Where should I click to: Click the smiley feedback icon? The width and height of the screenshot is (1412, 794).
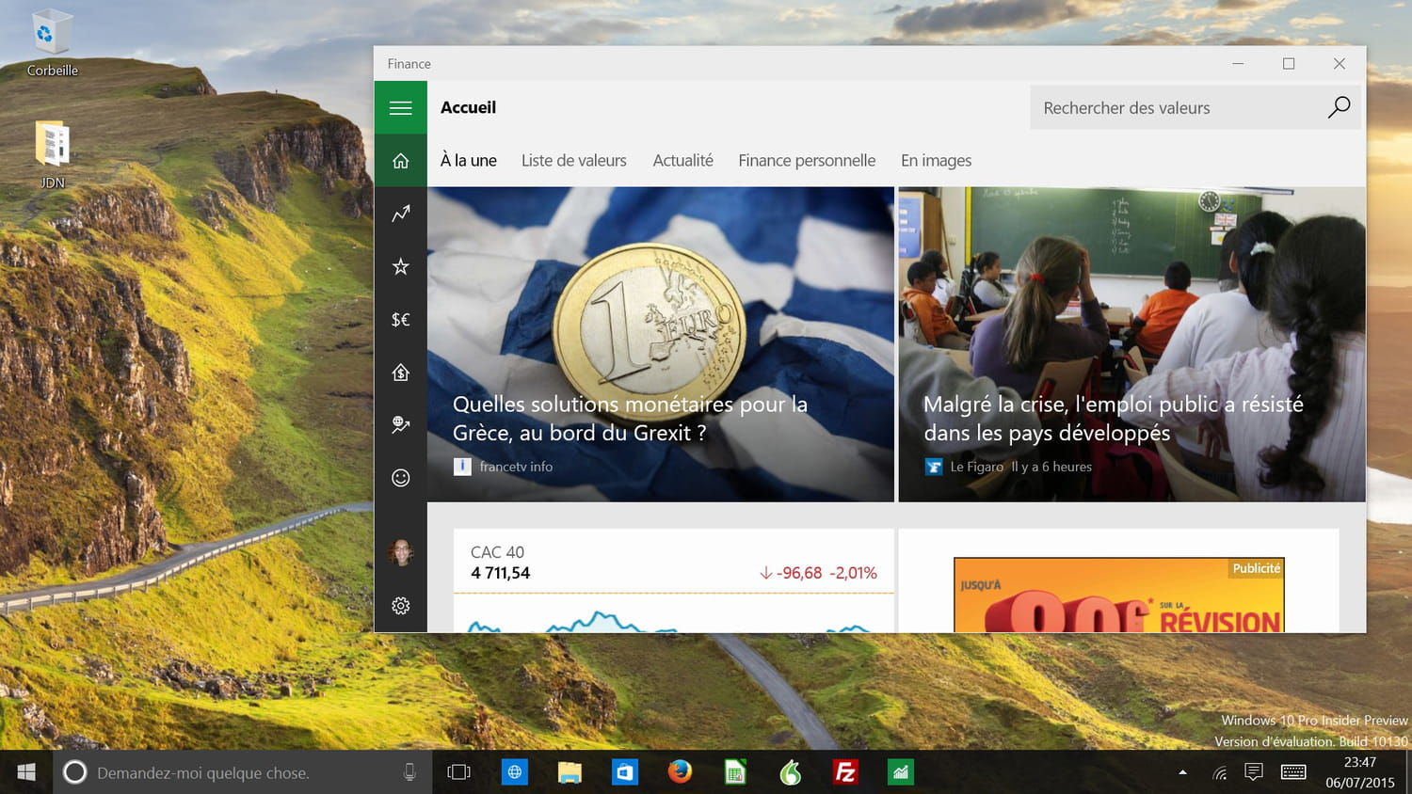(400, 478)
